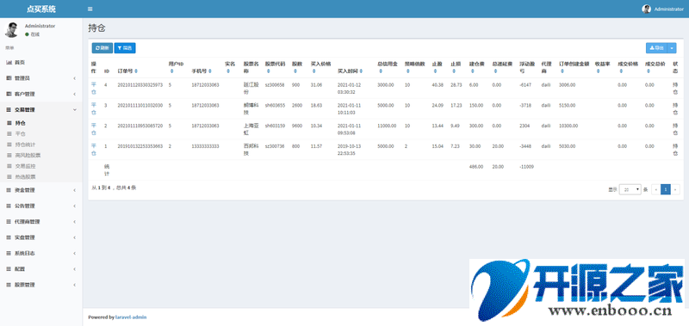Click stock code sz300658

[x=275, y=84]
